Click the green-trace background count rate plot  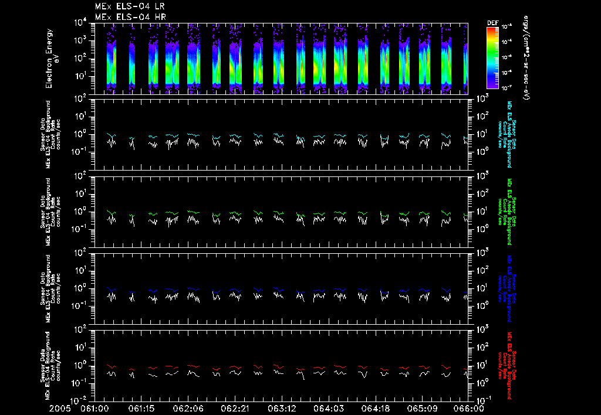(x=281, y=212)
